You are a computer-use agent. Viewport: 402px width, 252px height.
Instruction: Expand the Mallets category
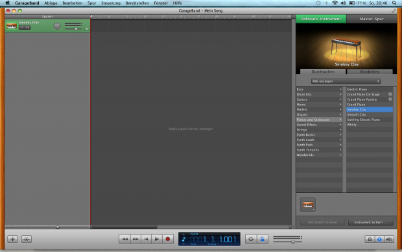pyautogui.click(x=319, y=109)
